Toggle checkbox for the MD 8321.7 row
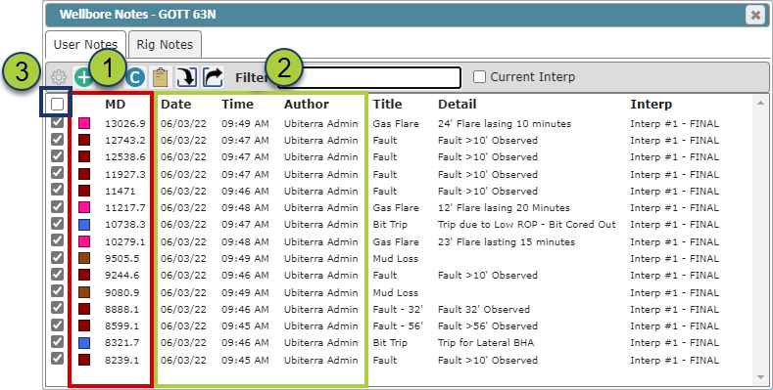Screen dimensions: 773x390 pos(57,341)
